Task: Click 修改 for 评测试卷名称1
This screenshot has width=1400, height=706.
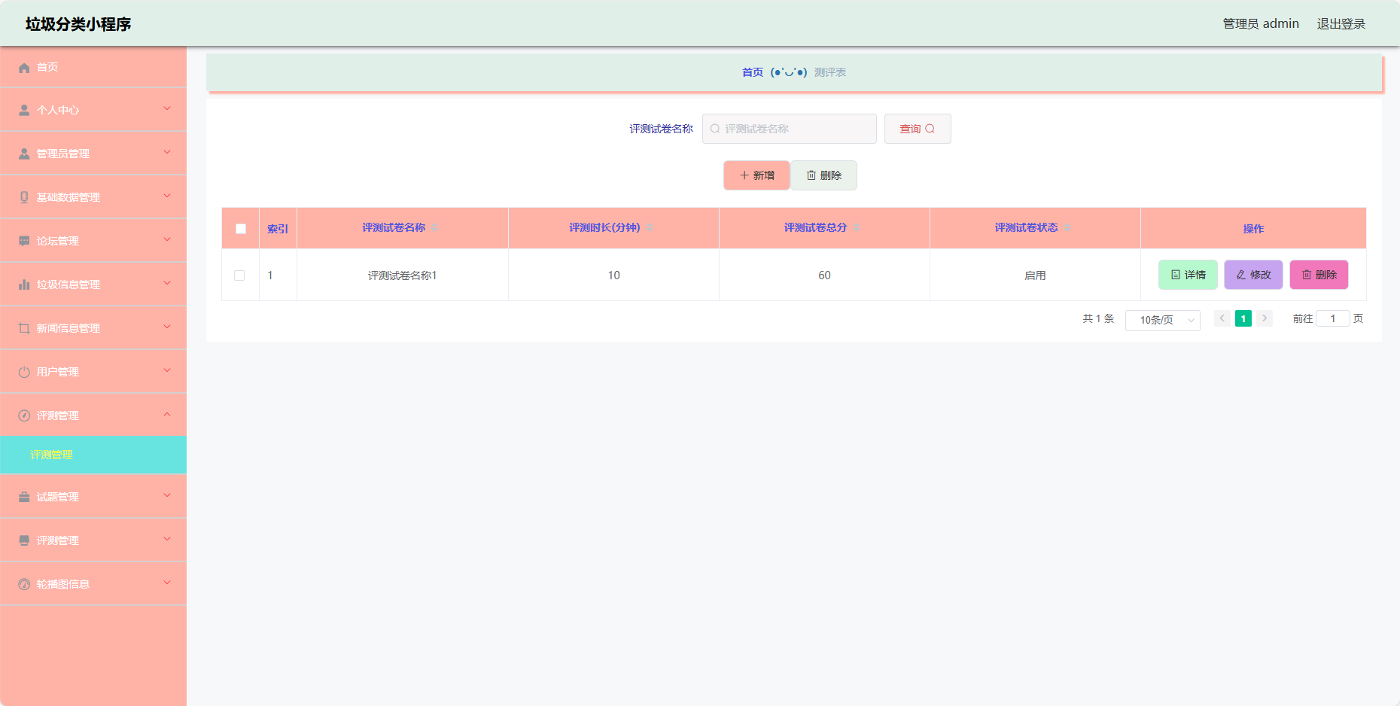Action: [1253, 275]
